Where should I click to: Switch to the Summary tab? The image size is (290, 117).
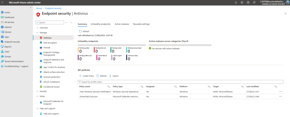[x=82, y=24]
